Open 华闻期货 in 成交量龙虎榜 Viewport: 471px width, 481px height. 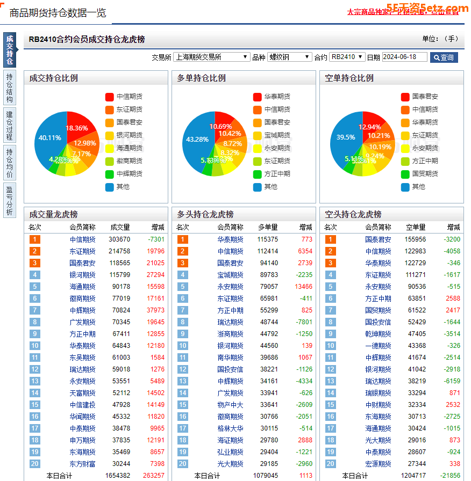point(82,417)
